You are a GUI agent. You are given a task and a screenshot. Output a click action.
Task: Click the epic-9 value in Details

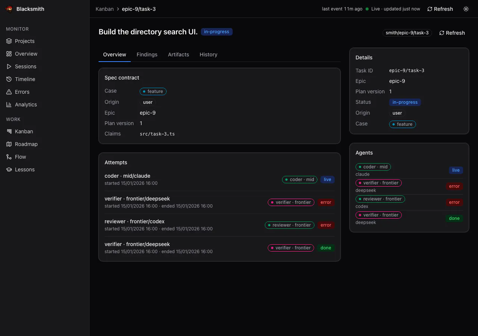click(397, 81)
